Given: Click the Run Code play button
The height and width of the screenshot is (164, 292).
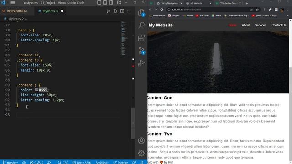Looking at the screenshot, I should [108, 11].
